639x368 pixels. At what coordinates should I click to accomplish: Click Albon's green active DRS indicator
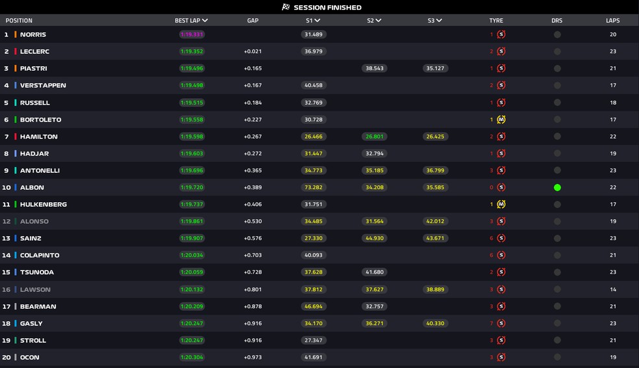coord(557,187)
